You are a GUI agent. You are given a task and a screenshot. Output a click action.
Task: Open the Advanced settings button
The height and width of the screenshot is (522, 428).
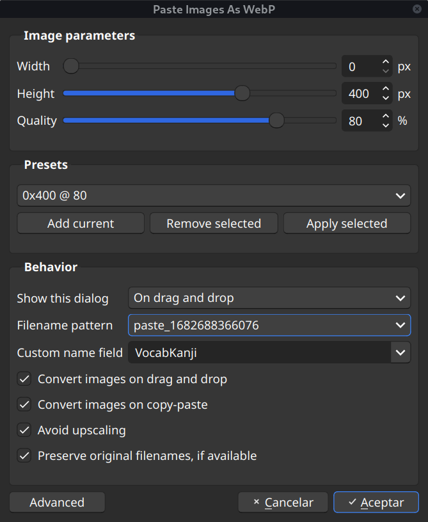[57, 502]
